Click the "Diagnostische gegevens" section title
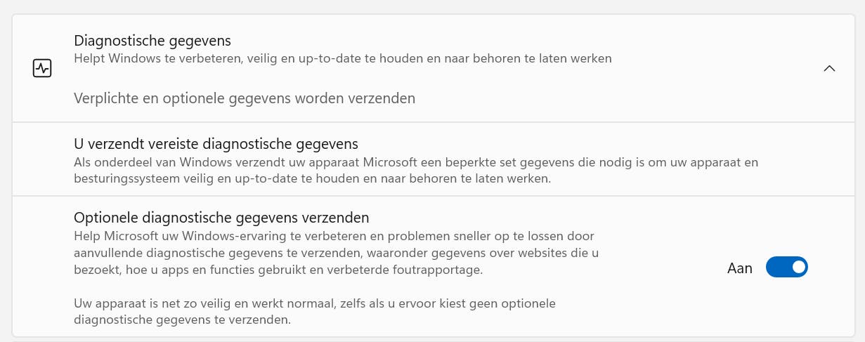 (152, 41)
